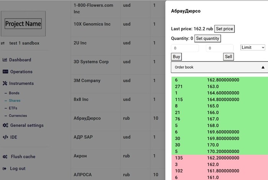This screenshot has width=268, height=180.
Task: Click the Operations money icon
Action: tap(5, 72)
